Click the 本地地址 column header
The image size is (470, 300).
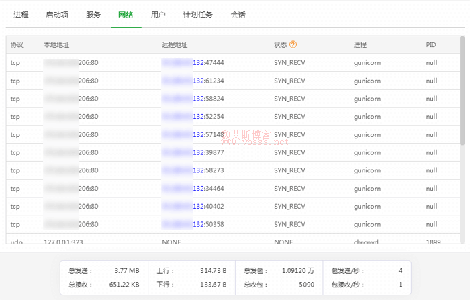pos(56,45)
